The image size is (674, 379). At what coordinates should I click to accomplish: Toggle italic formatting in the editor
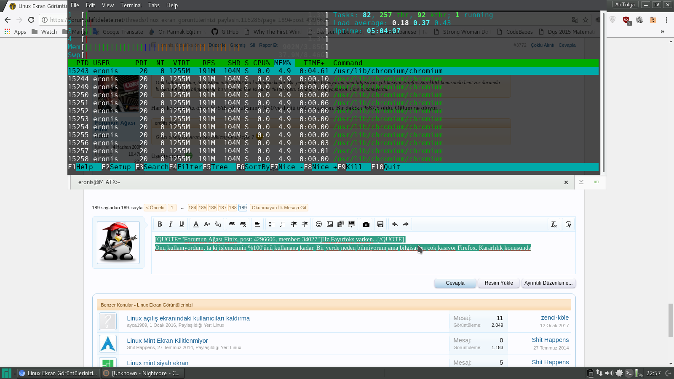pos(171,224)
